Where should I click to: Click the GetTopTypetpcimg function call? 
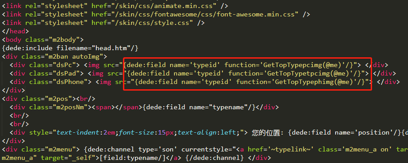coord(306,73)
